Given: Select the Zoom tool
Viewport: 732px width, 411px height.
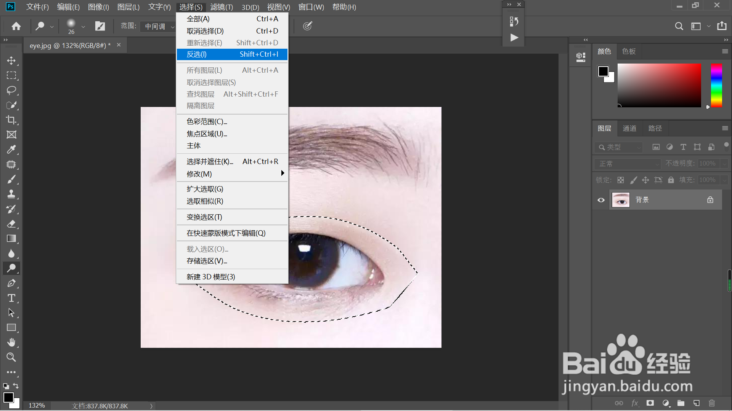Looking at the screenshot, I should (x=11, y=357).
